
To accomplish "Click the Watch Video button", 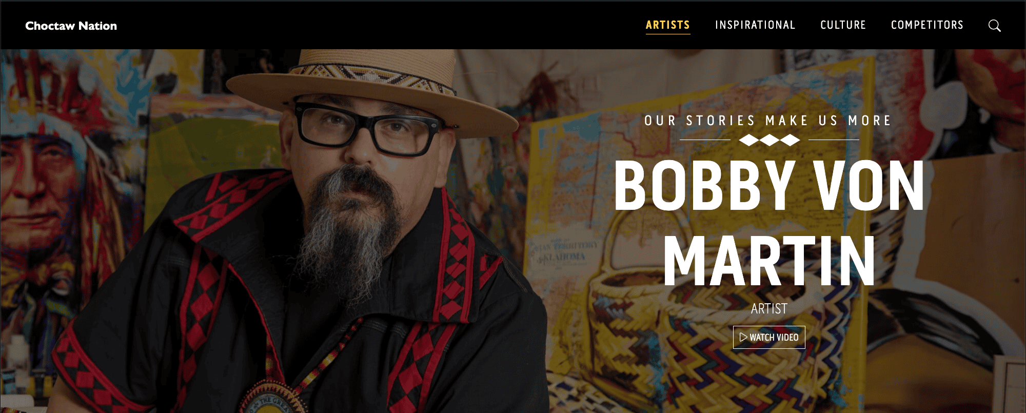I will pyautogui.click(x=769, y=337).
